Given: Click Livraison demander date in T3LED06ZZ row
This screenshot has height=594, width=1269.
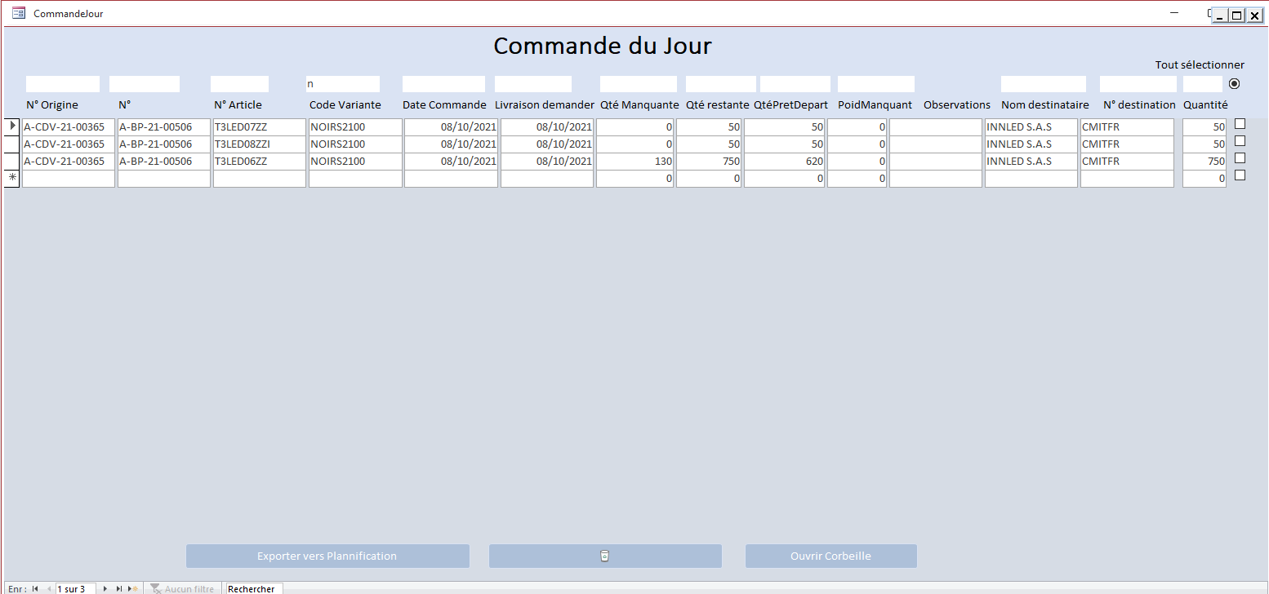Looking at the screenshot, I should point(546,162).
